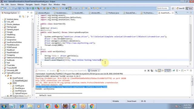Click the console vertical scrollbar
This screenshot has height=109, width=194.
(x=192, y=81)
